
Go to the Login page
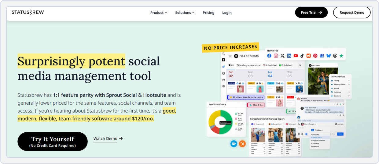pos(227,12)
